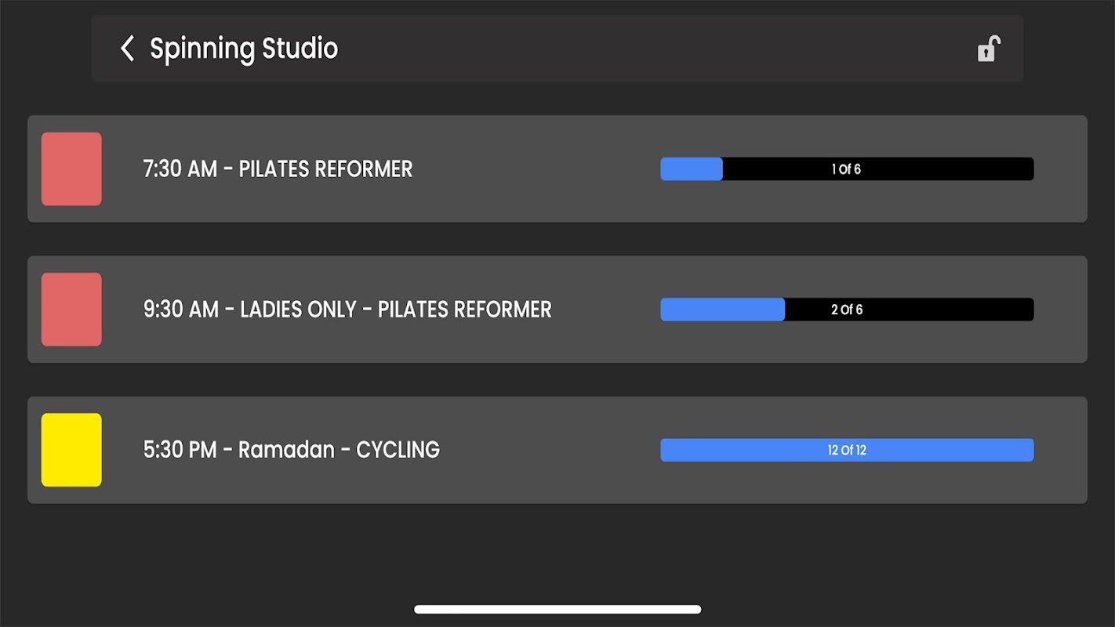
Task: Click the "1 Of 6" capacity text
Action: point(847,169)
